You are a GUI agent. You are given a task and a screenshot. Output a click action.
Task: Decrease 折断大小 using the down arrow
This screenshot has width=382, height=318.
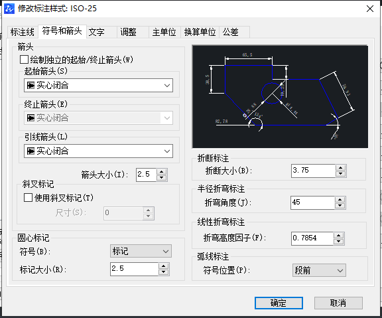tap(341, 174)
